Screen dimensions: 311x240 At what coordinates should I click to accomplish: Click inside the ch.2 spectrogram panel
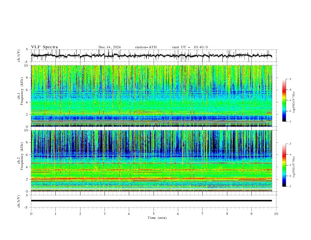[151, 161]
